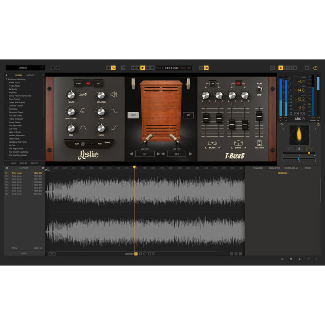Image resolution: width=325 pixels, height=325 pixels.
Task: Toggle the horn LINK button
Action: pyautogui.click(x=212, y=83)
